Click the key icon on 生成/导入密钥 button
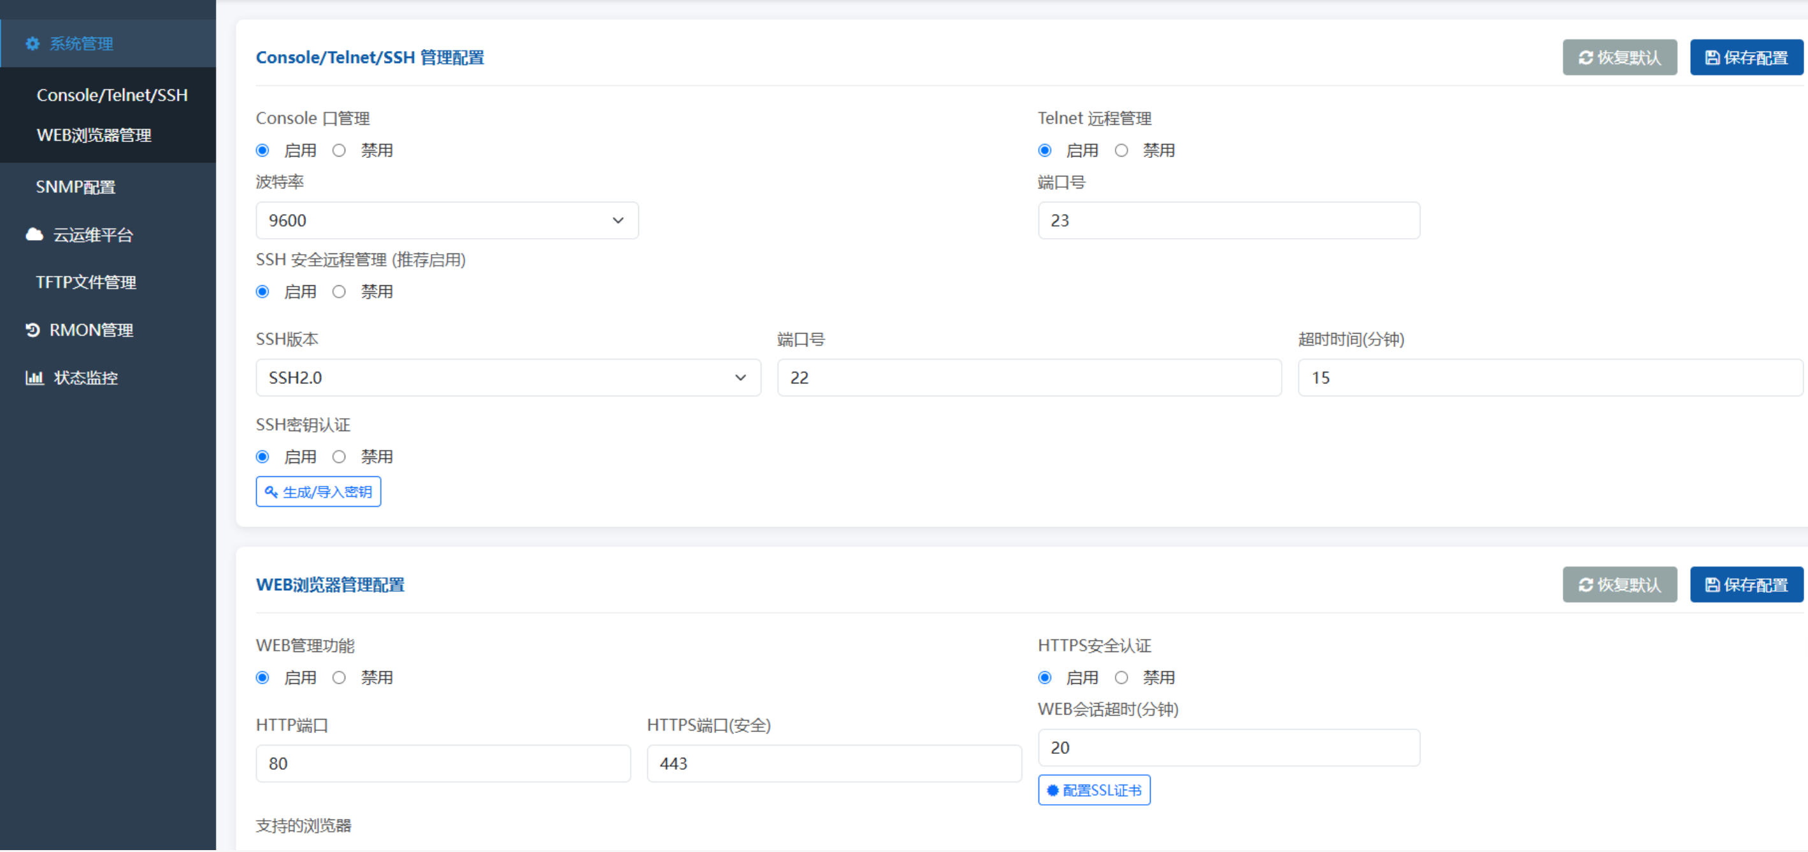Image resolution: width=1808 pixels, height=852 pixels. pyautogui.click(x=272, y=491)
